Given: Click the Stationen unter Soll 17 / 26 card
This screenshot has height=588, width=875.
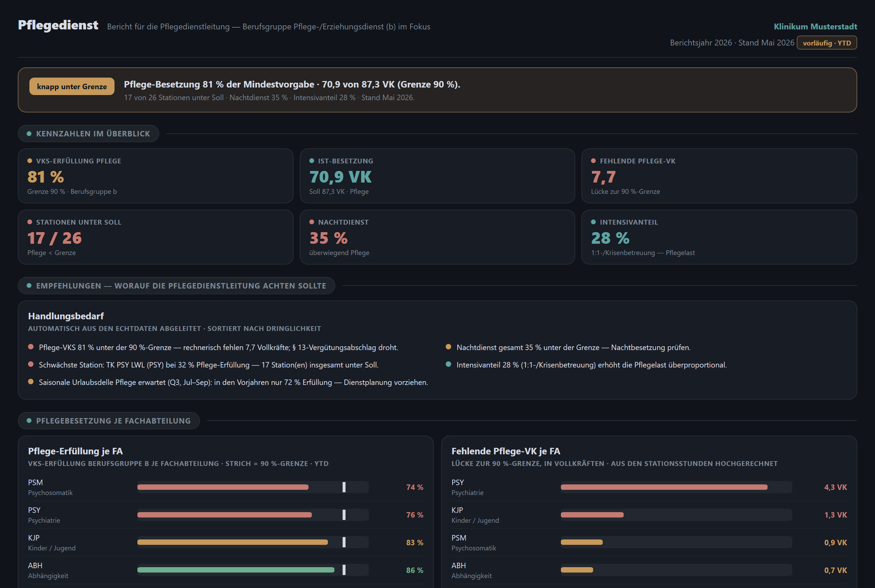Looking at the screenshot, I should (156, 237).
